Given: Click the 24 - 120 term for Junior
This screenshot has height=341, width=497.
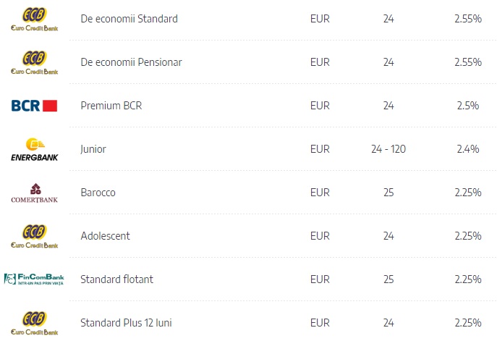Looking at the screenshot, I should click(x=388, y=149).
